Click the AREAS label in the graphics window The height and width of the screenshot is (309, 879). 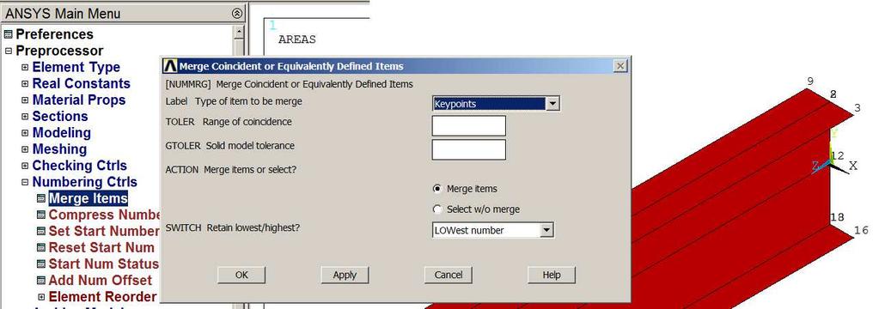pos(297,39)
